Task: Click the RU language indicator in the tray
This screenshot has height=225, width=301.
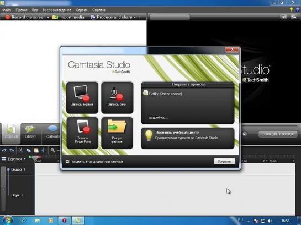Action: 240,220
